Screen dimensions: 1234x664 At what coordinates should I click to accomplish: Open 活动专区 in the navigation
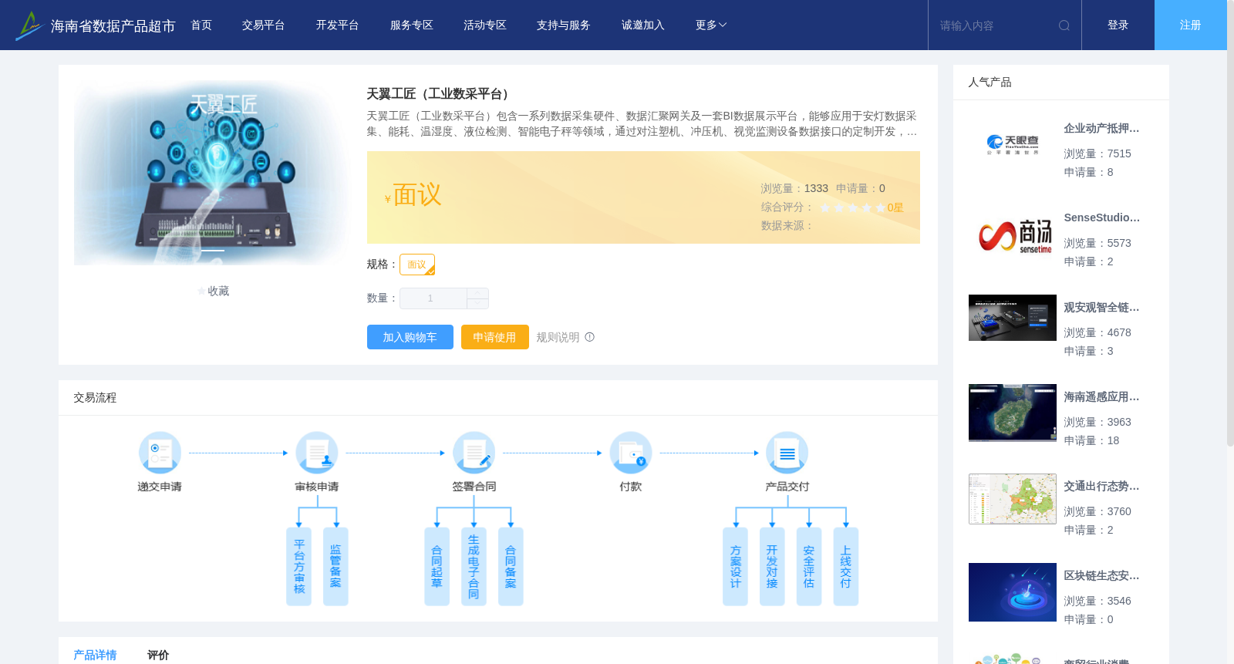pyautogui.click(x=485, y=25)
